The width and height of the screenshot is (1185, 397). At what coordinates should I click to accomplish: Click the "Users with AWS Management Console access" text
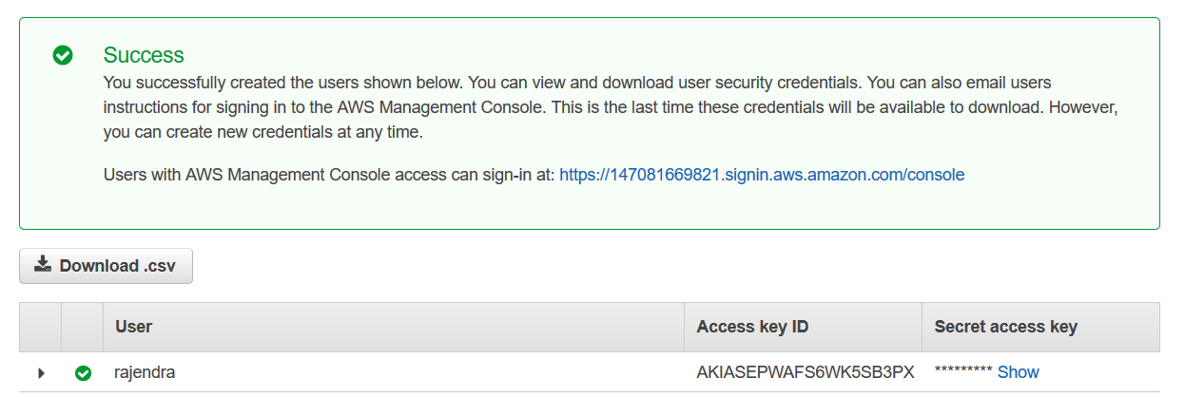point(329,175)
